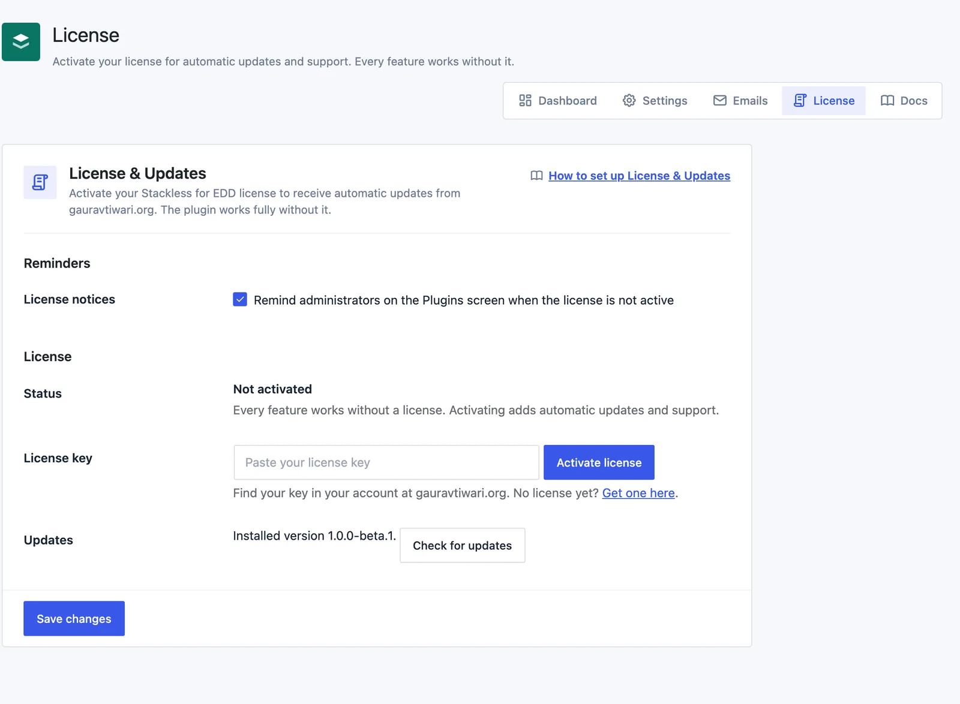Click the License notices row label

70,299
